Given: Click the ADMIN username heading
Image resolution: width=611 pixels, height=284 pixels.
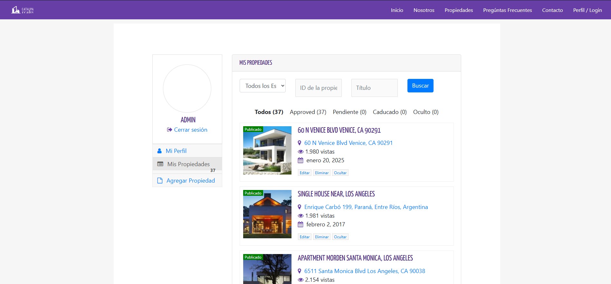Looking at the screenshot, I should (x=188, y=120).
